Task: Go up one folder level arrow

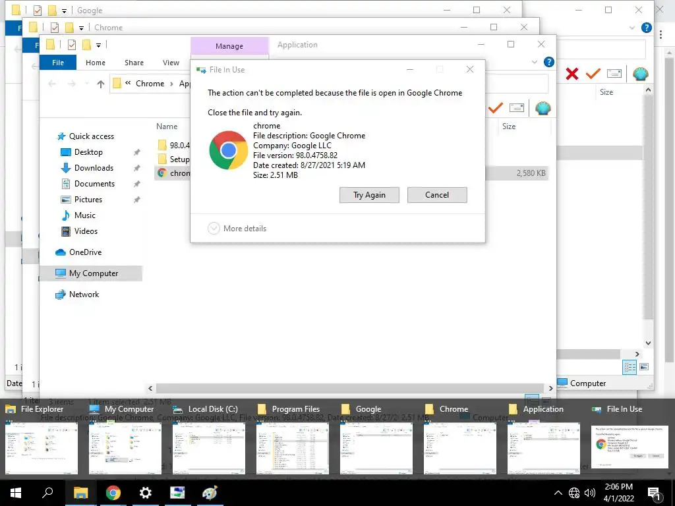Action: [101, 84]
